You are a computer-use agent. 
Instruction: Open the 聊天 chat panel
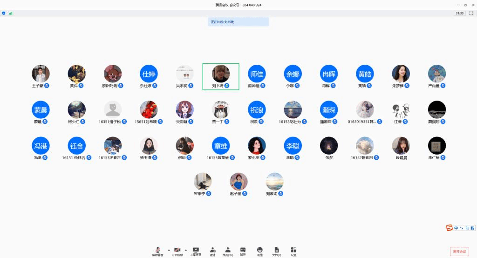pos(243,251)
